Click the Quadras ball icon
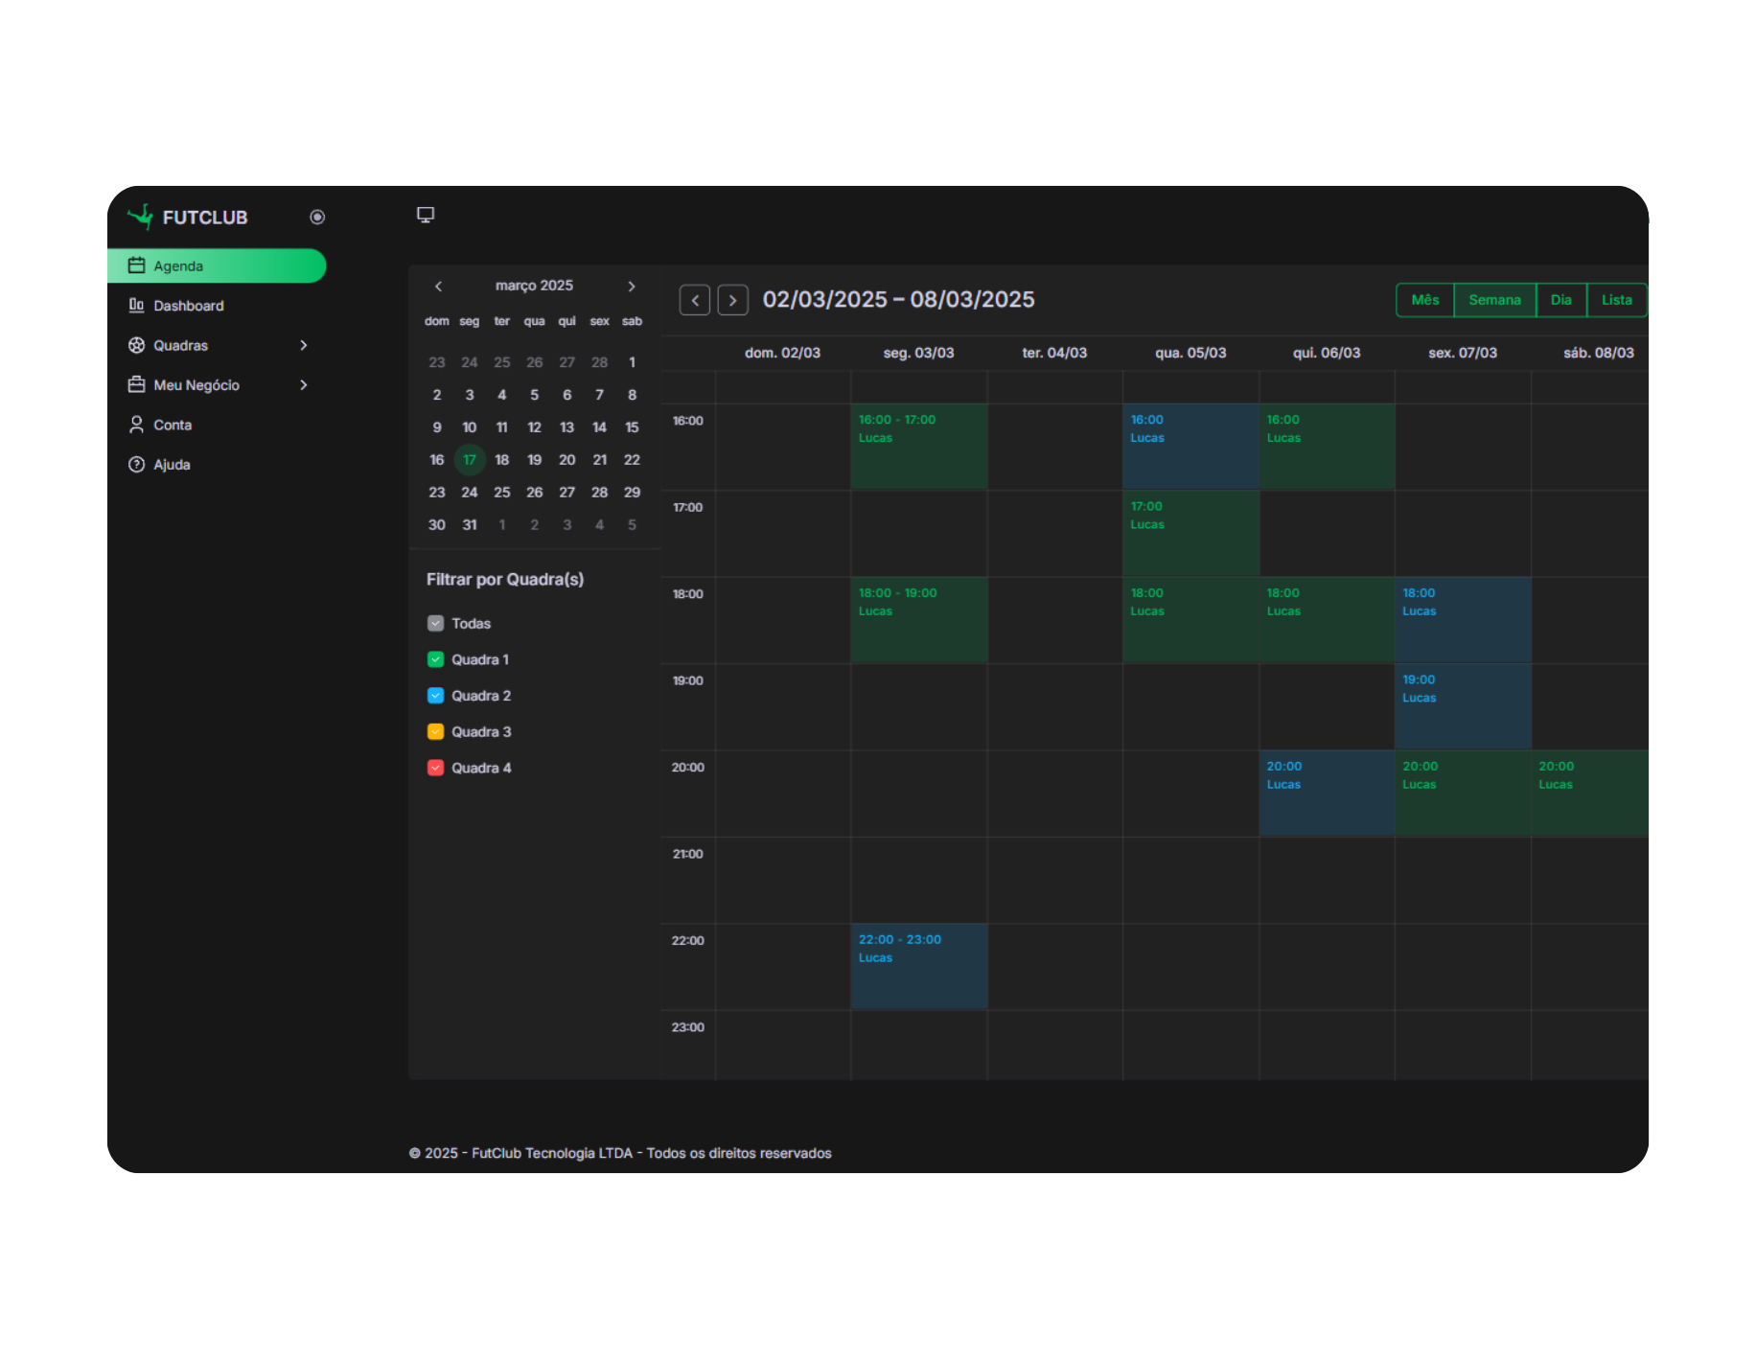This screenshot has height=1359, width=1756. click(x=136, y=345)
